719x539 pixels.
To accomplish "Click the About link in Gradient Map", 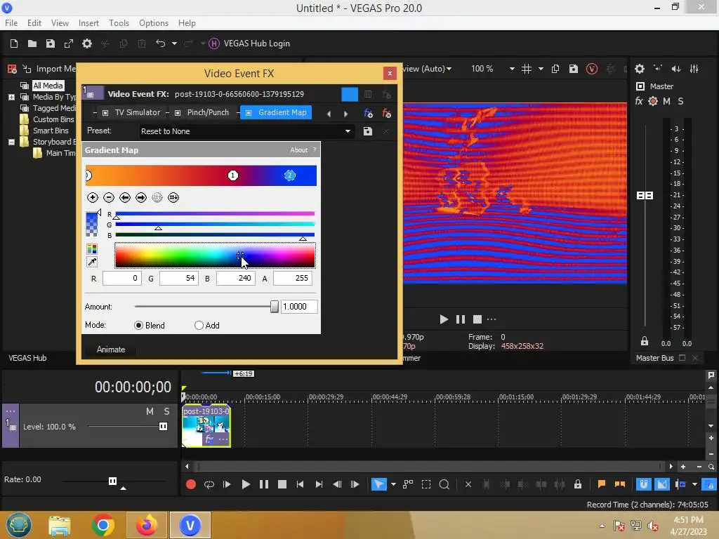I will tap(299, 150).
